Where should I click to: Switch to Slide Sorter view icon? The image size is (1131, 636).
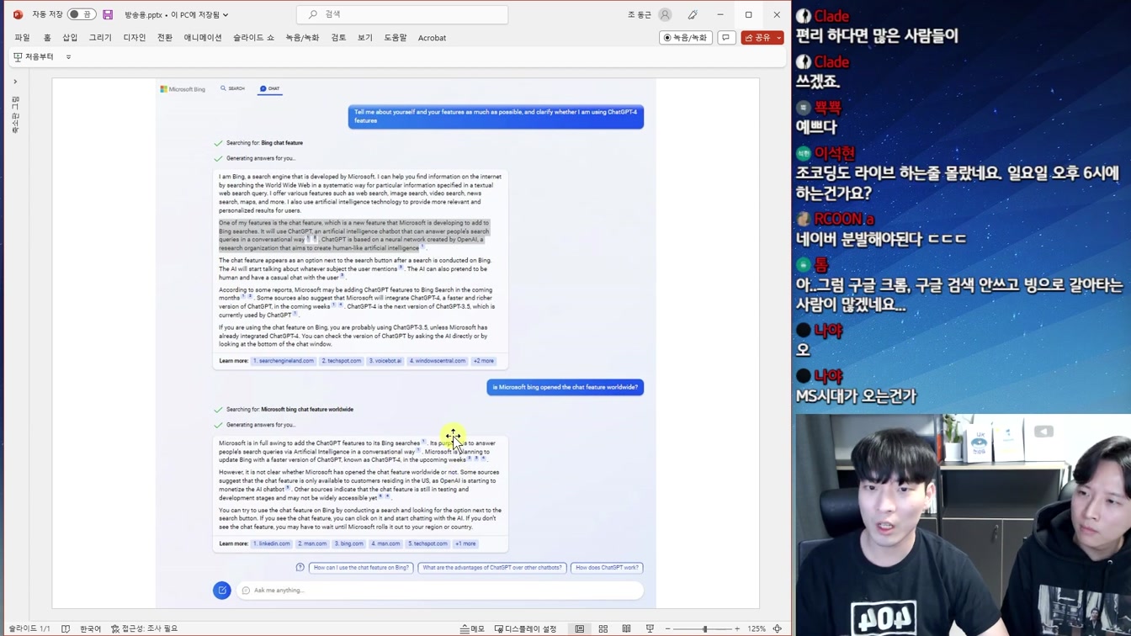[603, 628]
